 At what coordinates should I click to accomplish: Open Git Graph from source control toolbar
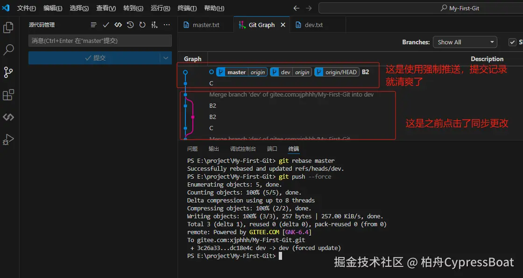[155, 25]
